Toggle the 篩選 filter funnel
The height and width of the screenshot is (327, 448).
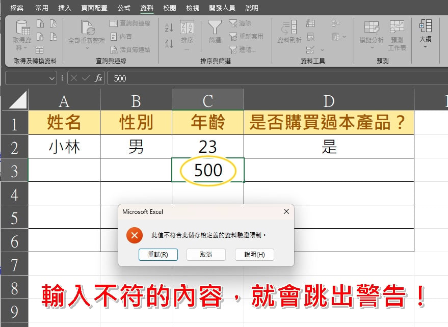click(x=215, y=32)
